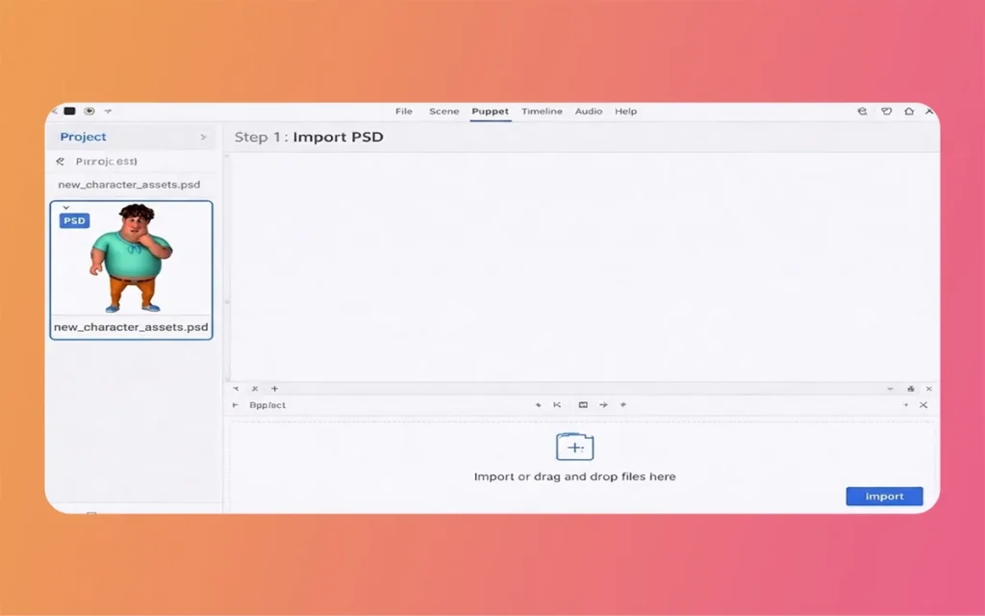This screenshot has height=616, width=985.
Task: Click the add-folder import icon
Action: [574, 447]
